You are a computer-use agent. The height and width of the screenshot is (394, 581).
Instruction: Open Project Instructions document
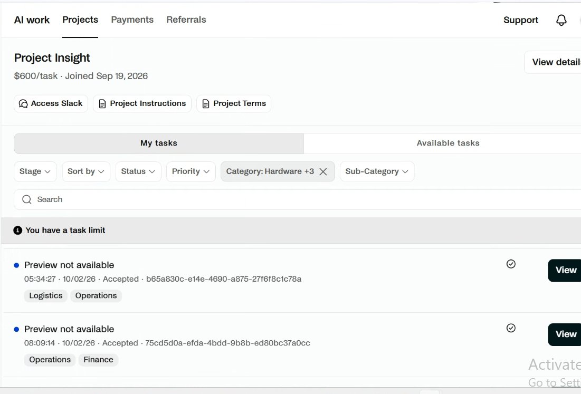coord(142,104)
